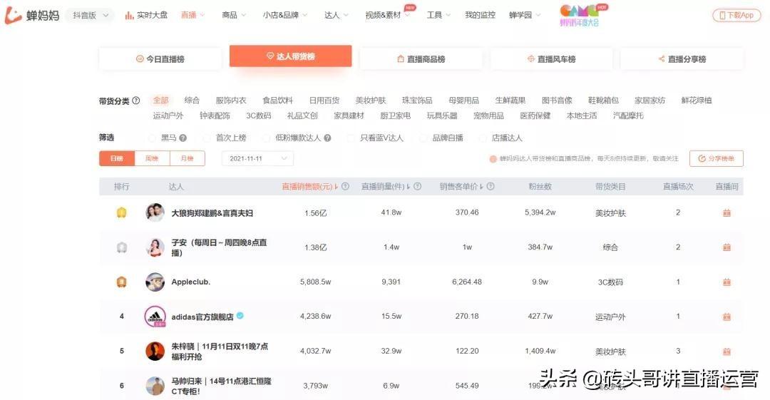Open 直播间 icon for 子安 row
770x400 pixels.
click(727, 247)
